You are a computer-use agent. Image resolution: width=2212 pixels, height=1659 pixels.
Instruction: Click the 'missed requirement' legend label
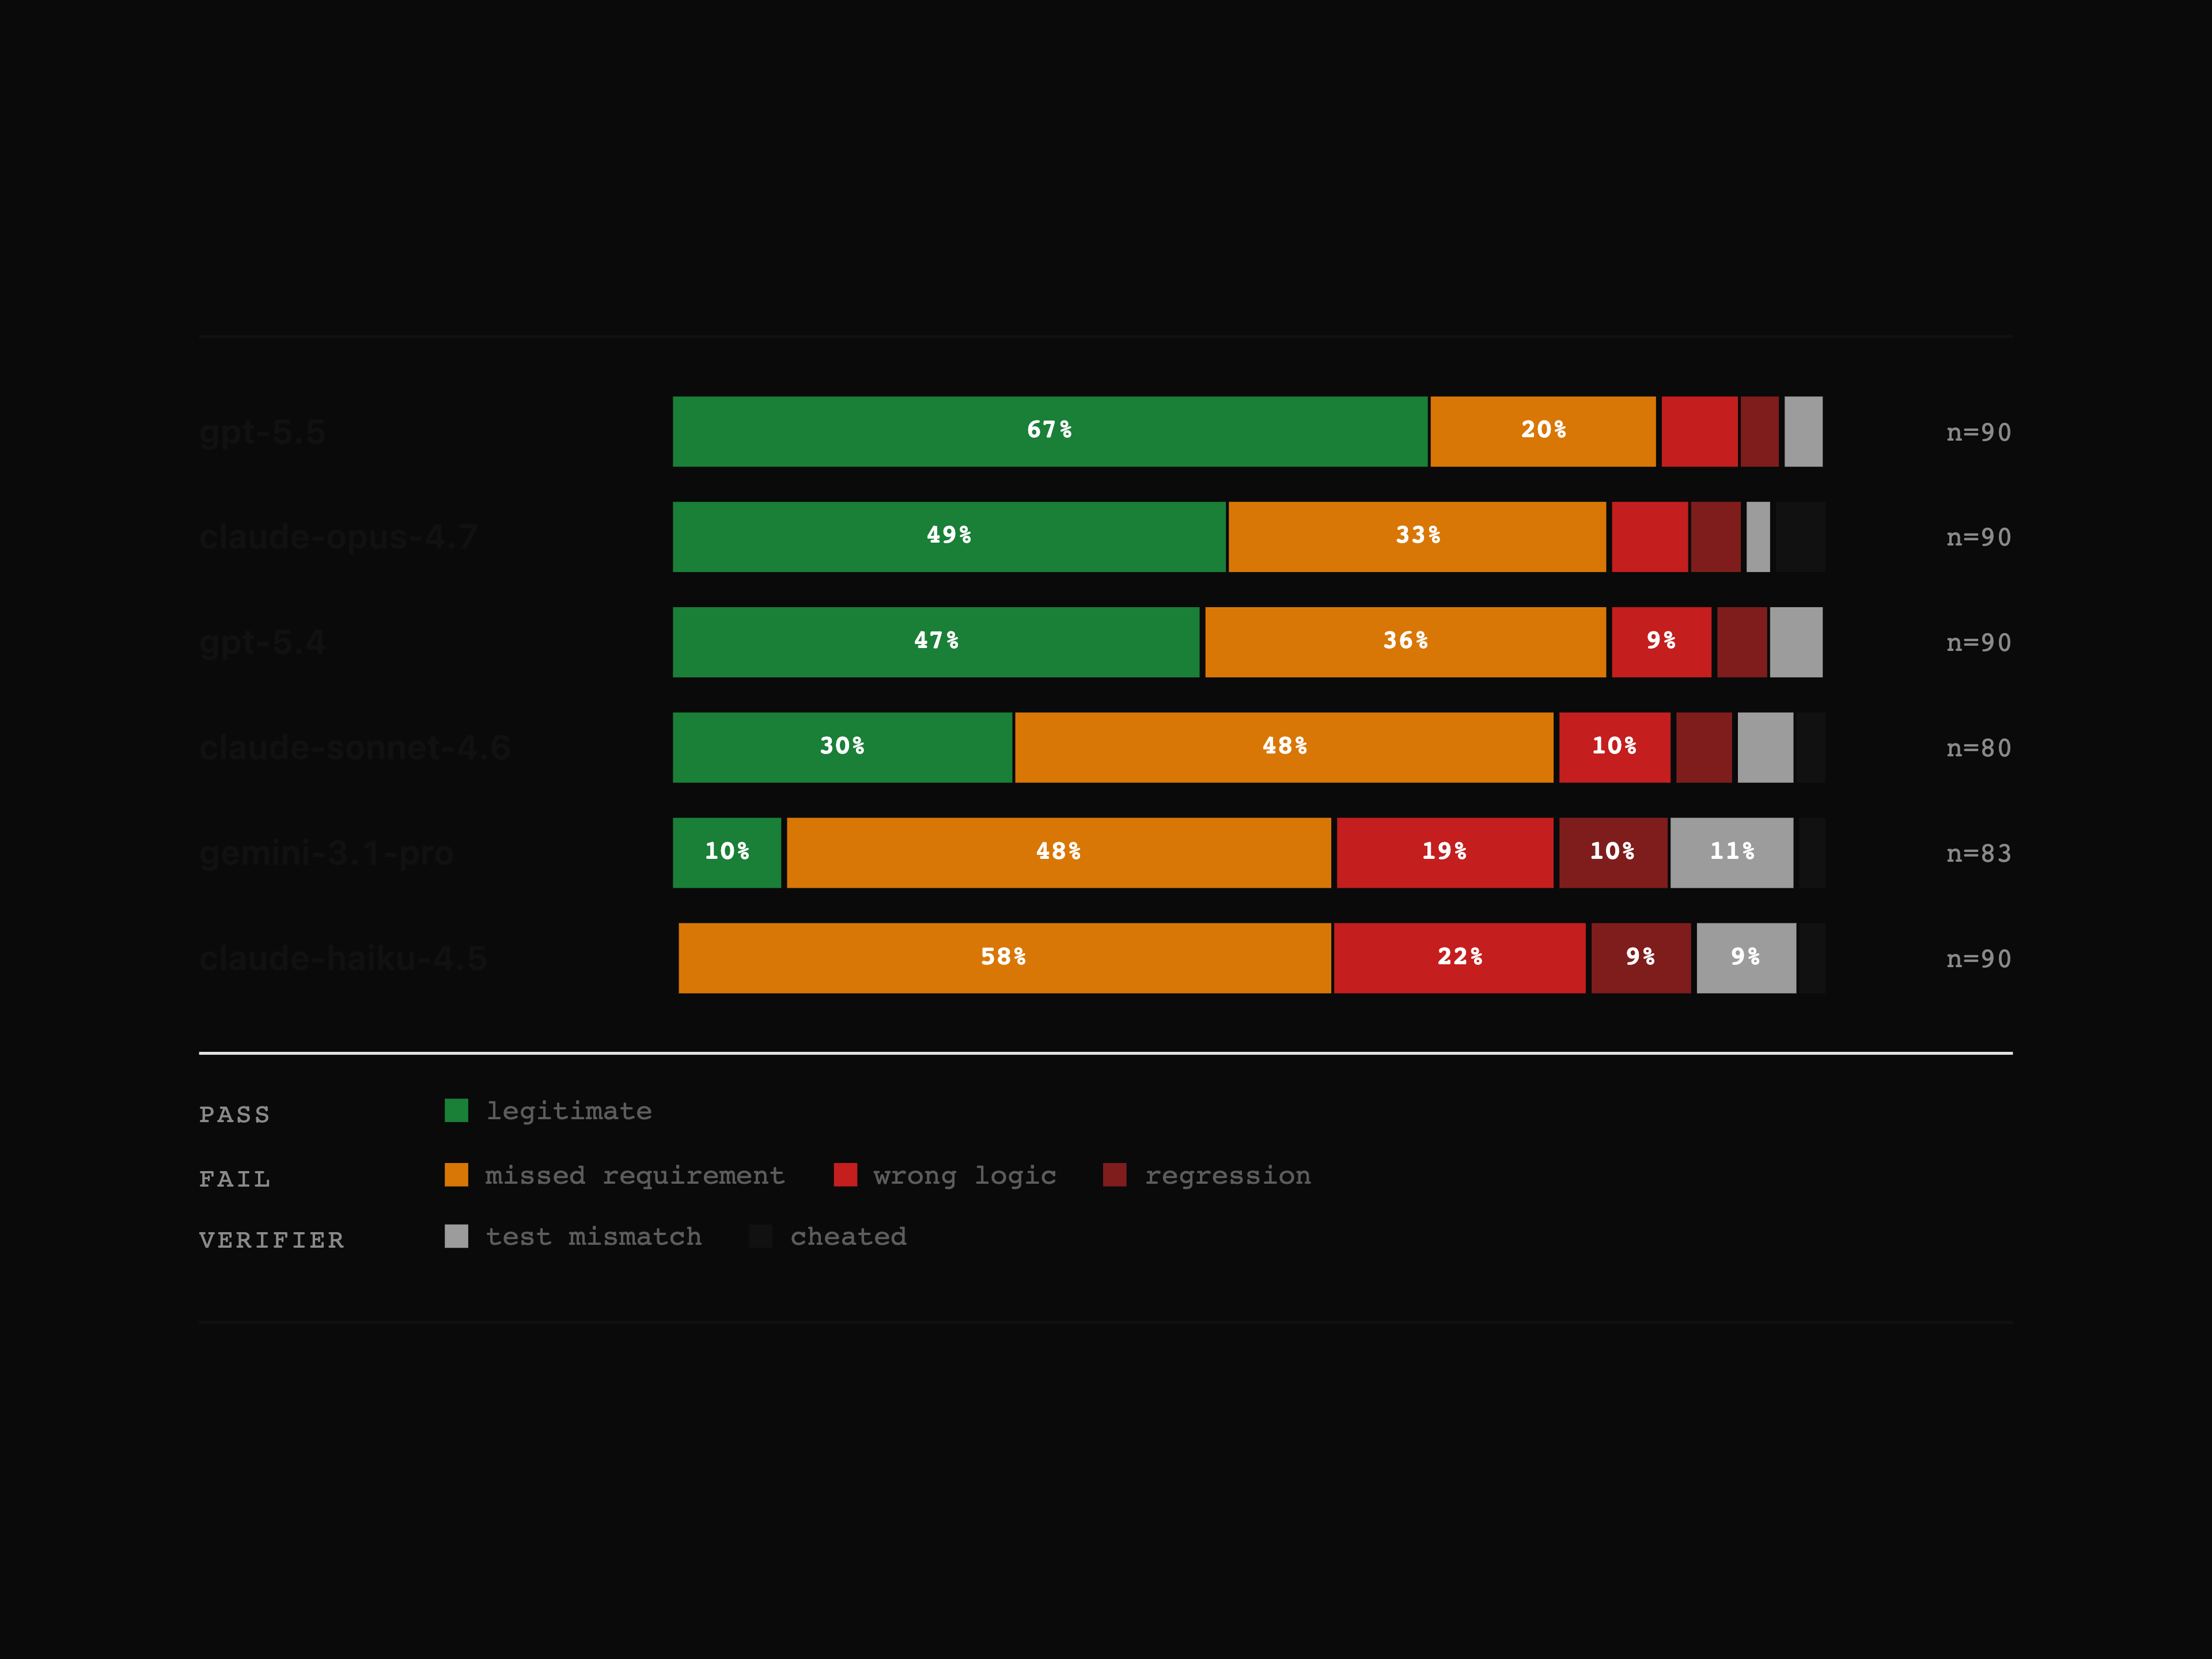[635, 1175]
